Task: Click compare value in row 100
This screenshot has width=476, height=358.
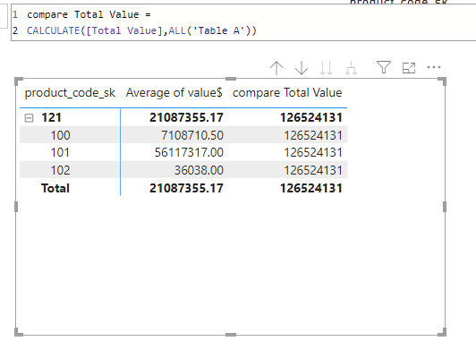Action: point(313,135)
